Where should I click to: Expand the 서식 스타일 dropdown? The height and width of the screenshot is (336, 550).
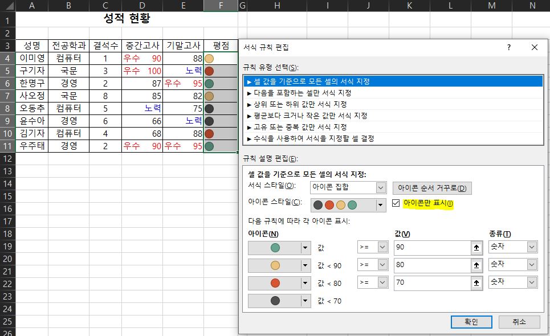pyautogui.click(x=381, y=187)
